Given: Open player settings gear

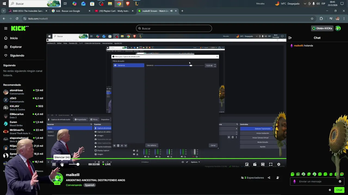Looking at the screenshot, I should [x=279, y=164].
